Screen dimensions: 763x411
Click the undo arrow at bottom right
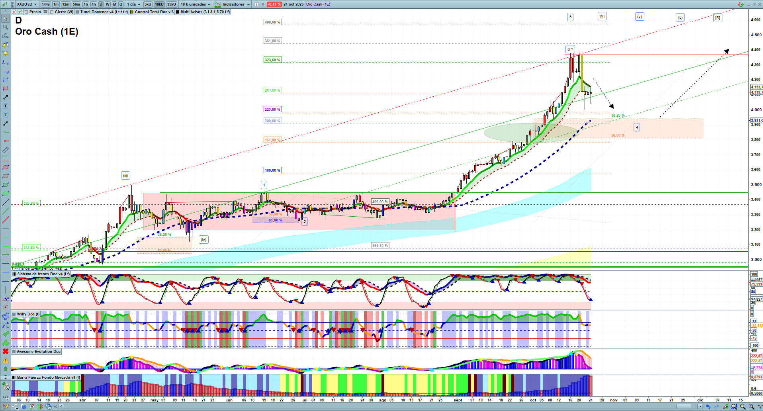coord(708,407)
